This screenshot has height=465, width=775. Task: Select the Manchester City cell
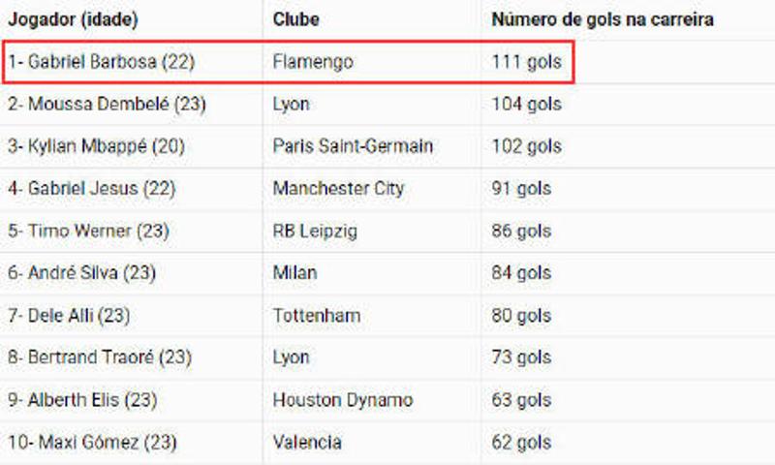tap(338, 188)
